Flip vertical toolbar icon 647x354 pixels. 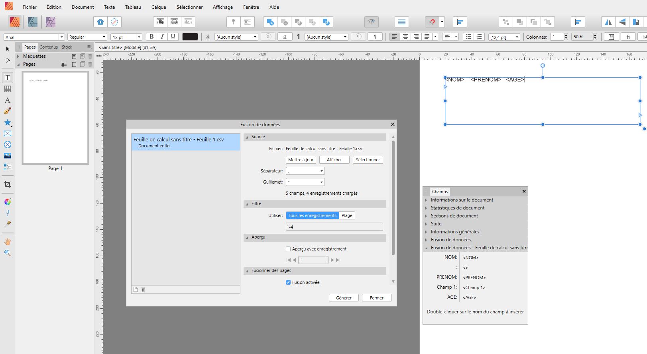622,22
